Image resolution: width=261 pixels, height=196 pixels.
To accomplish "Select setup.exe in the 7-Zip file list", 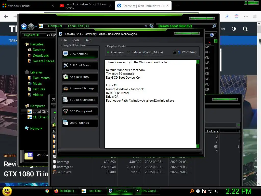I will 64,172.
